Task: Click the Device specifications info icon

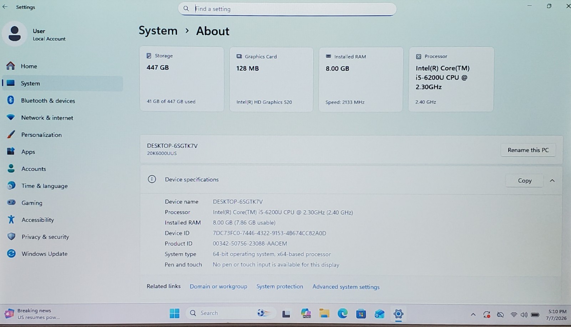Action: [x=152, y=179]
